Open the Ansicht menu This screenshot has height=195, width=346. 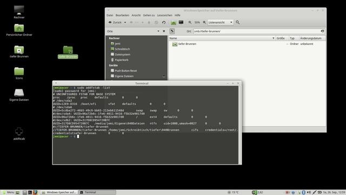tap(136, 15)
